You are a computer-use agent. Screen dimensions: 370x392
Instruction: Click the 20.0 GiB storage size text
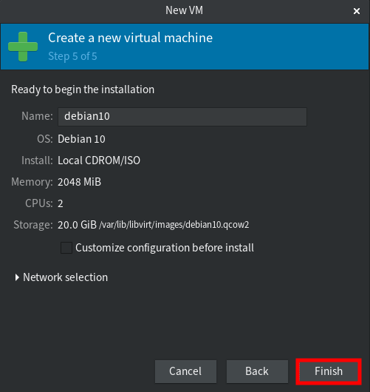click(x=77, y=225)
